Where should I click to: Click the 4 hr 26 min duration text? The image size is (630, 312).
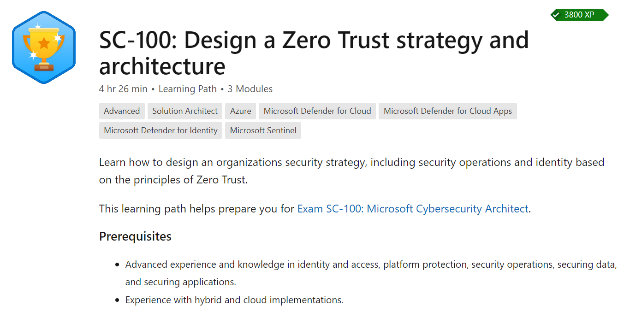[123, 89]
